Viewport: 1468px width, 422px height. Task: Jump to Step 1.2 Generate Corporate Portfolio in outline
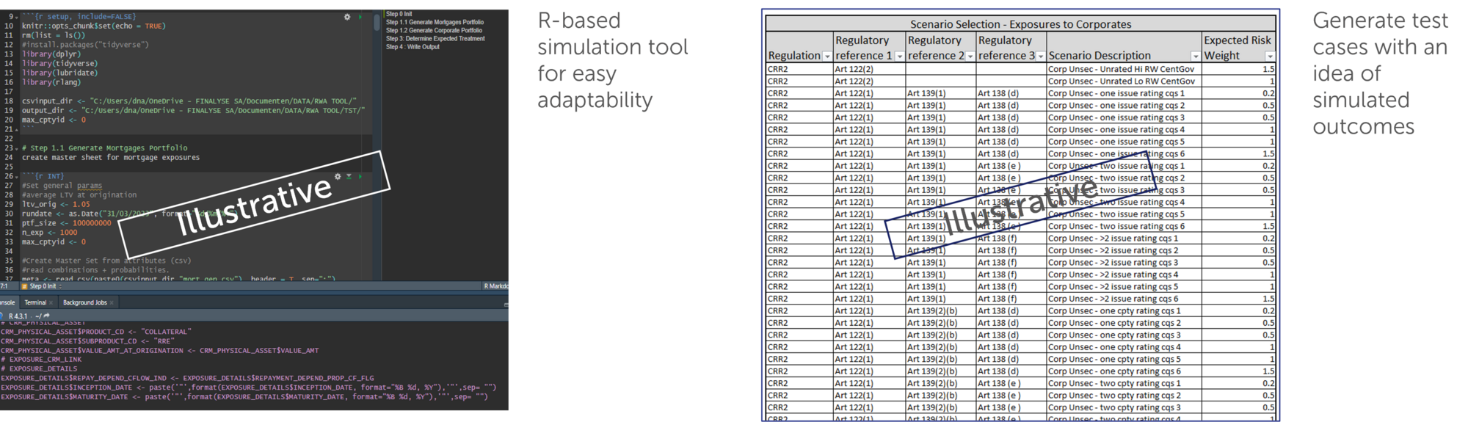coord(435,30)
